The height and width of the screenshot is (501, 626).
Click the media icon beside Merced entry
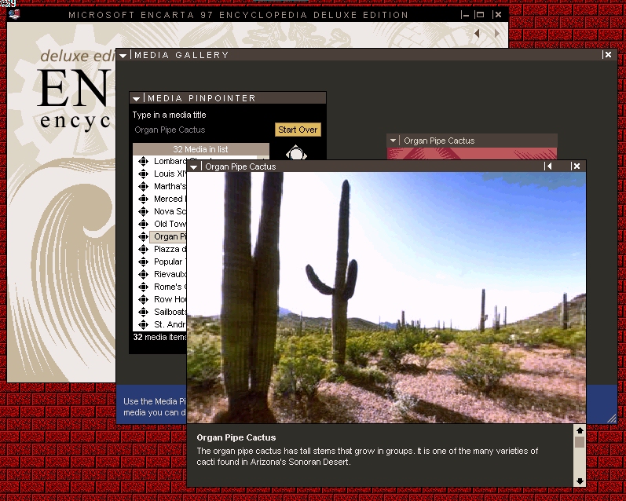[143, 199]
